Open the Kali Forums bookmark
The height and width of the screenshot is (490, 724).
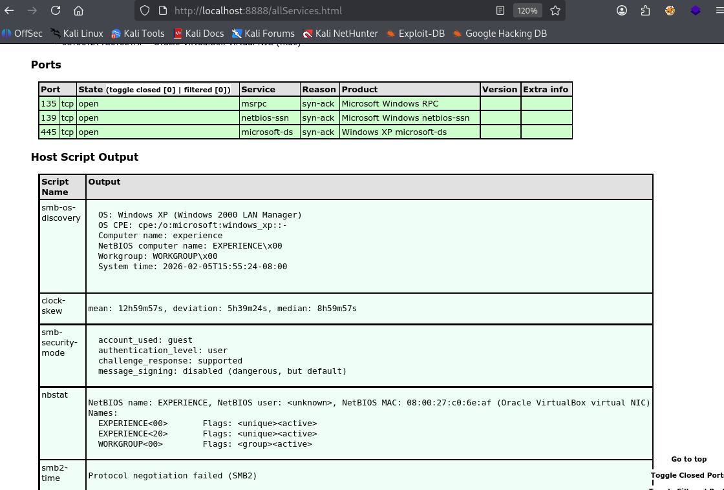263,33
